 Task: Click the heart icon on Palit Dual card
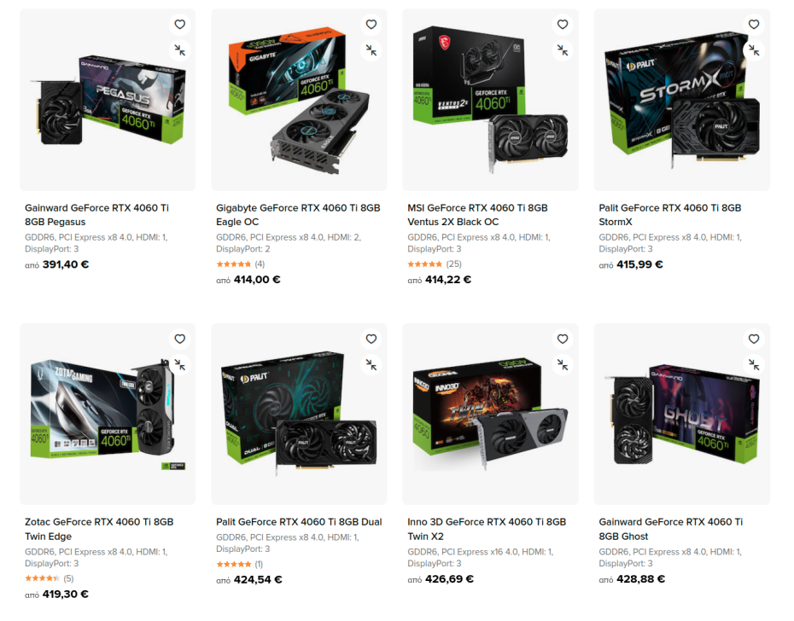[371, 339]
